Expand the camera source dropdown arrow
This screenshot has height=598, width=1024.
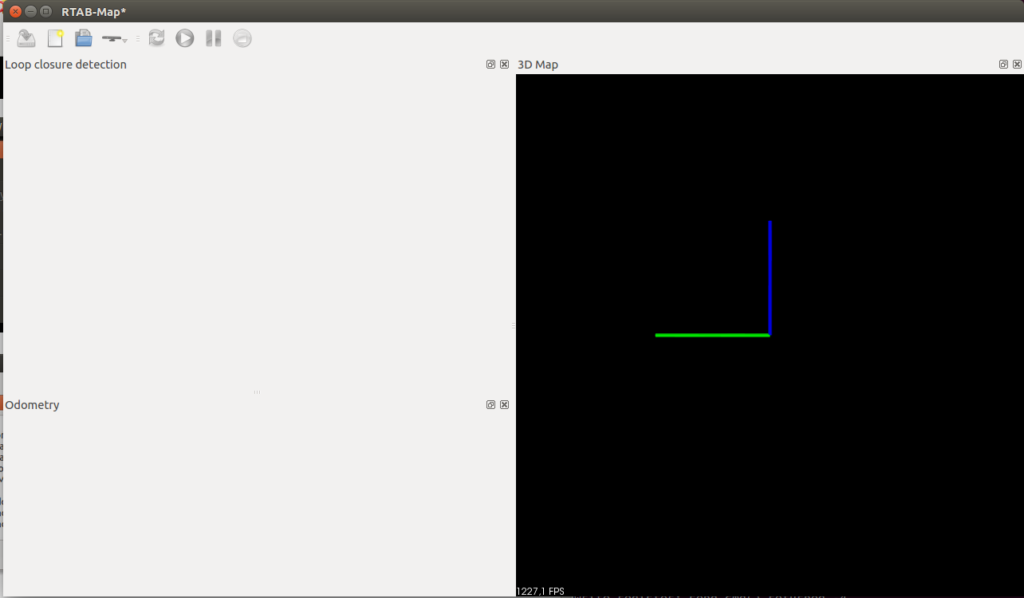click(124, 40)
